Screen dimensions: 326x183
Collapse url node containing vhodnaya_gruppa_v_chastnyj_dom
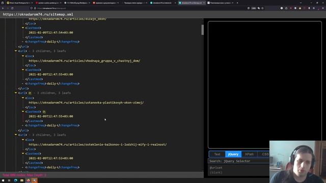(16, 51)
